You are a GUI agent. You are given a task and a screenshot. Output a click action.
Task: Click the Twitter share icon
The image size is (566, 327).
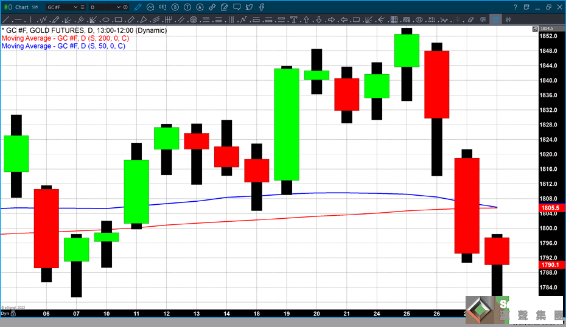250,7
